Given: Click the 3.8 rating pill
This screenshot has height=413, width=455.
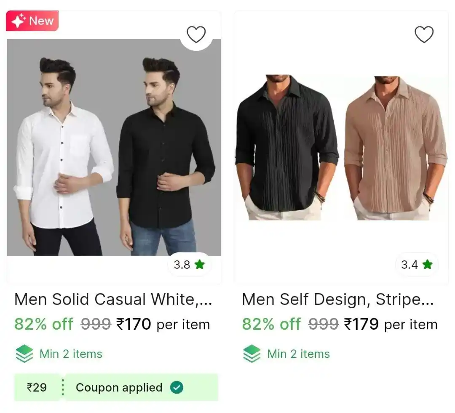Looking at the screenshot, I should pos(189,265).
